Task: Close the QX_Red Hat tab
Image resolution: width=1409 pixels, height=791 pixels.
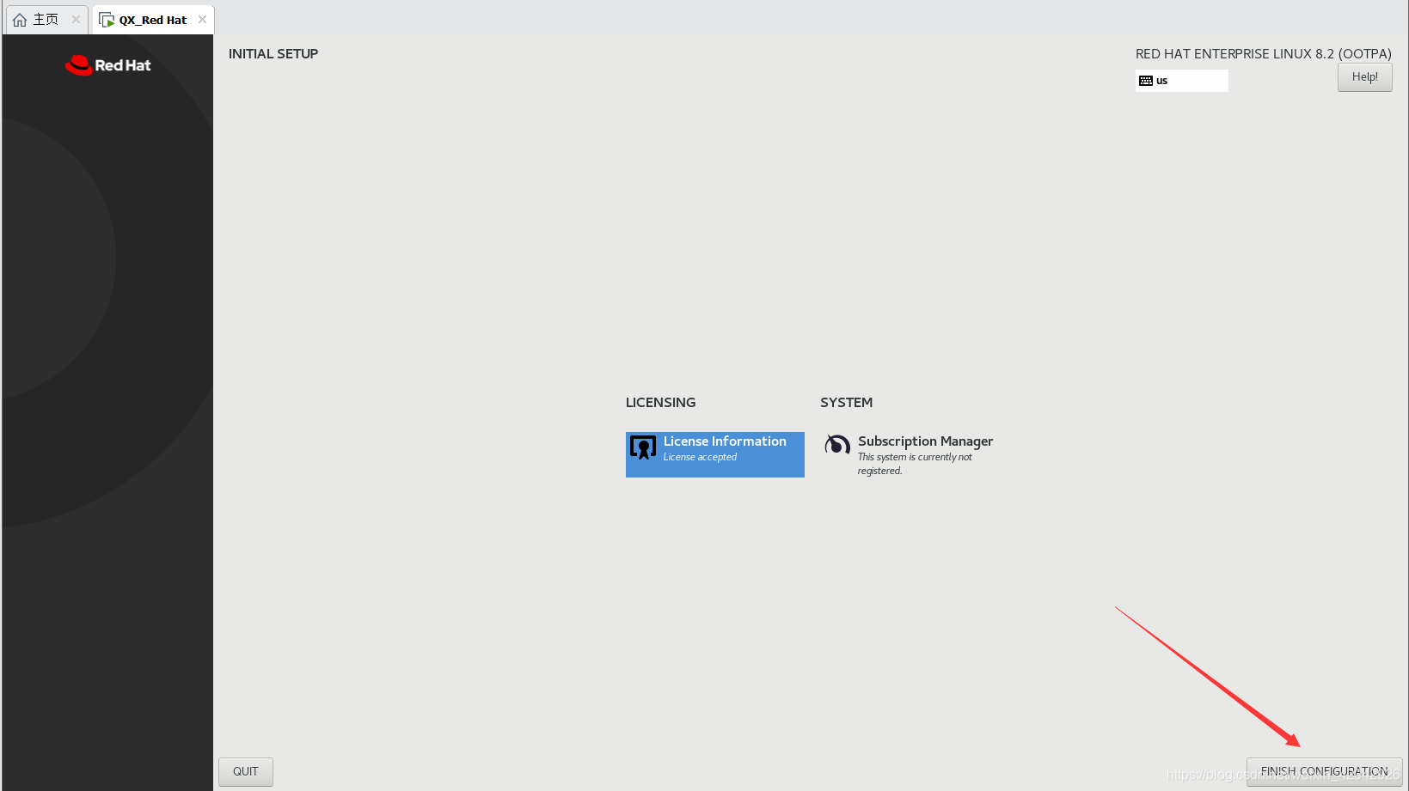Action: pyautogui.click(x=202, y=20)
